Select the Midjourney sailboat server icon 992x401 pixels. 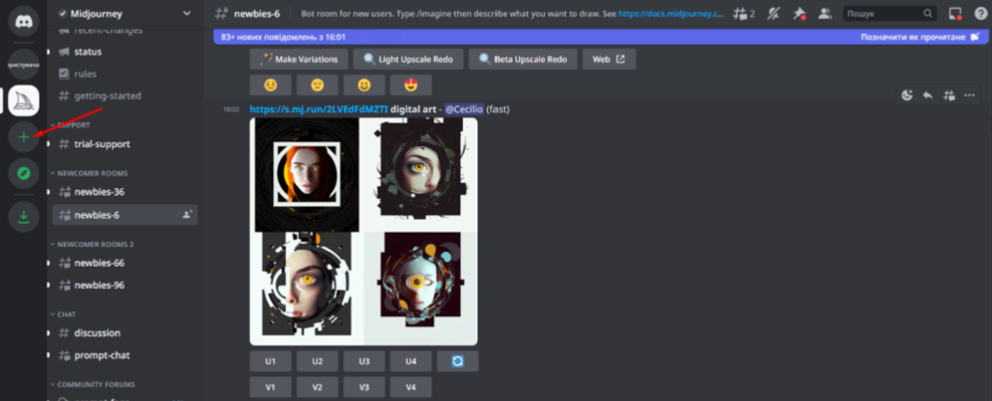tap(23, 99)
